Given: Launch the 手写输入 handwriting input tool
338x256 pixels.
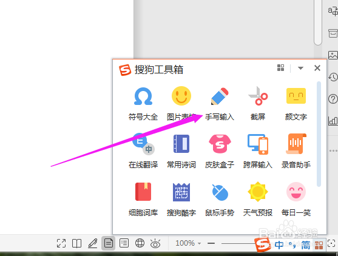Looking at the screenshot, I should [220, 104].
